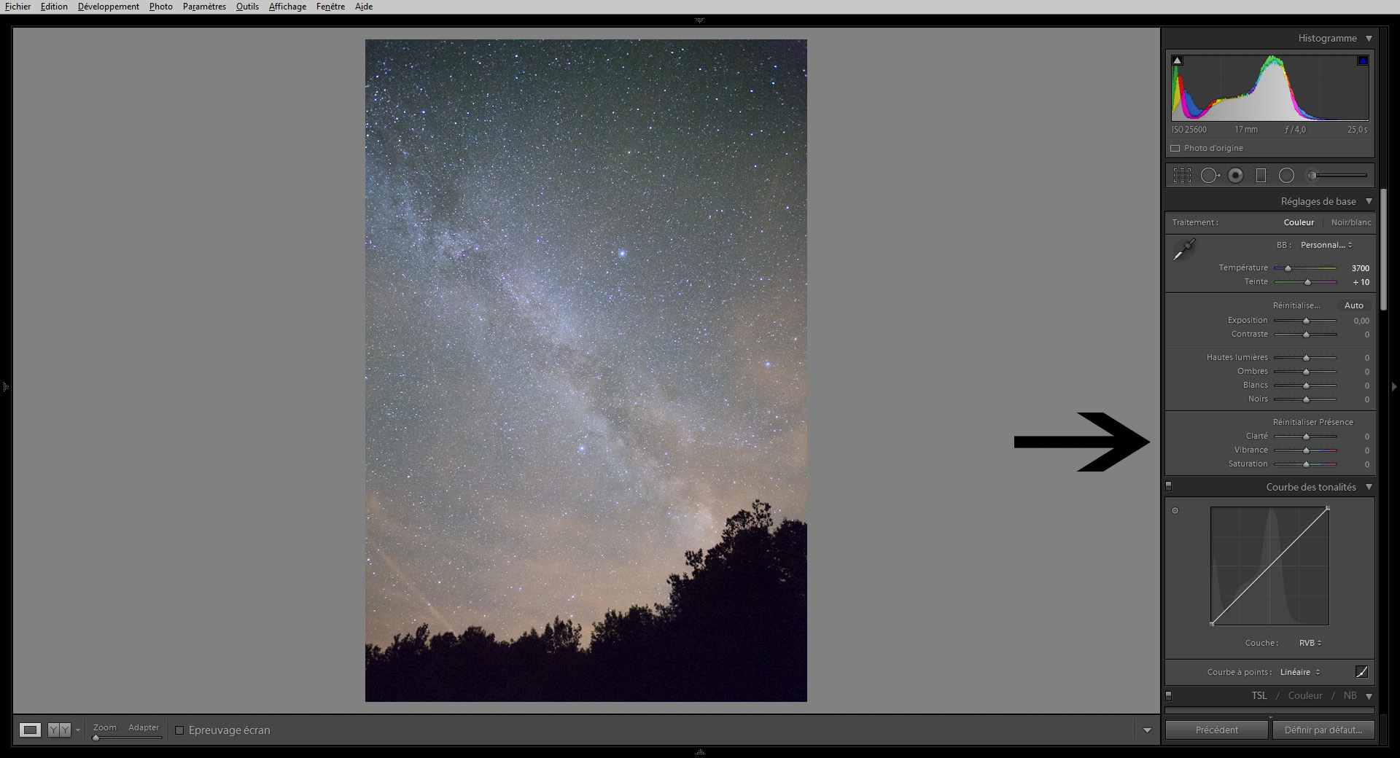
Task: Switch to Before/After Y|Y view
Action: pos(59,730)
